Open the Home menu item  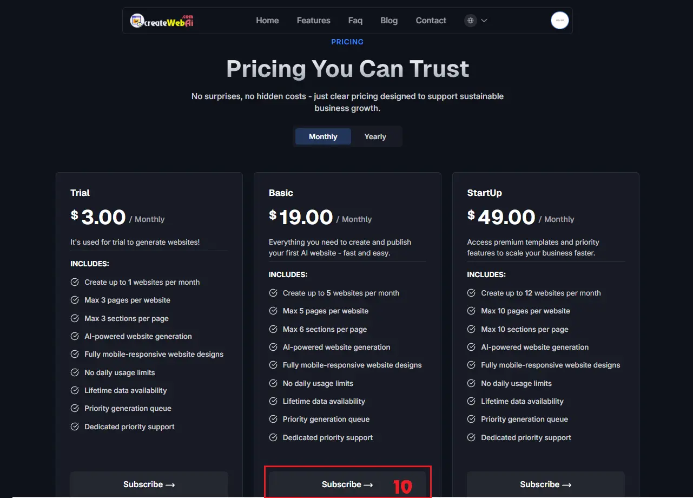(267, 21)
